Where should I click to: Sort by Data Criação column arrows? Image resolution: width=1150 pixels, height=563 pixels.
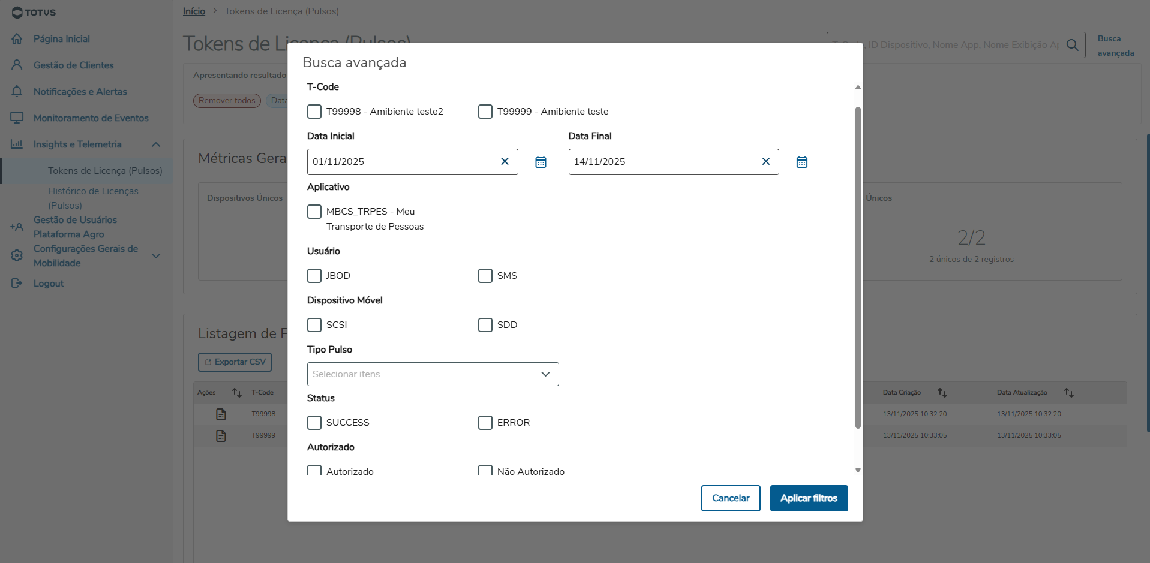click(942, 393)
